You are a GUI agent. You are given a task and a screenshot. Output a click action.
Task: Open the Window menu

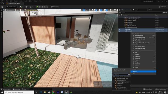coord(15,1)
